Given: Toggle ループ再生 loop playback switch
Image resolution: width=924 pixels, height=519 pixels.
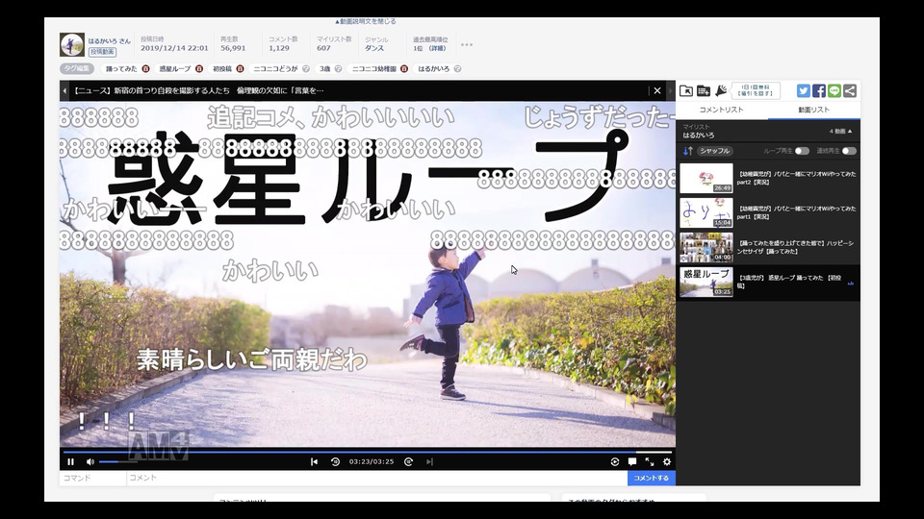Looking at the screenshot, I should coord(802,151).
